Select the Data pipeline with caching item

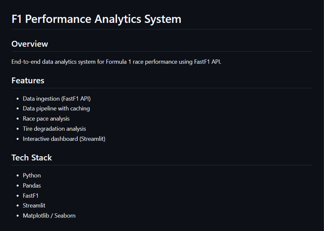tap(56, 108)
